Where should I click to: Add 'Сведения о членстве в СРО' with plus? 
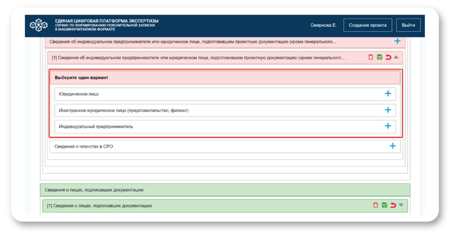pyautogui.click(x=393, y=146)
